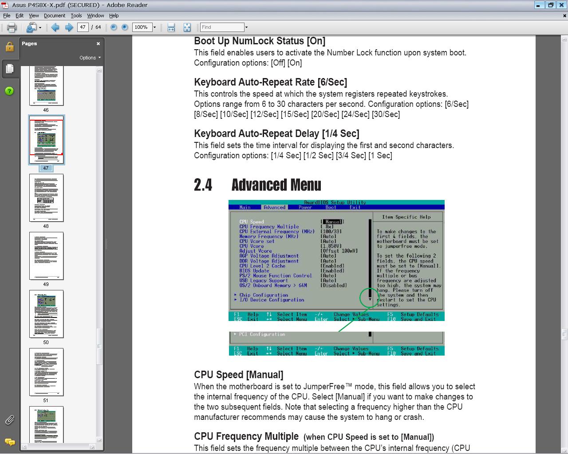Viewport: 568px width, 454px height.
Task: Open the Help menu
Action: (114, 16)
